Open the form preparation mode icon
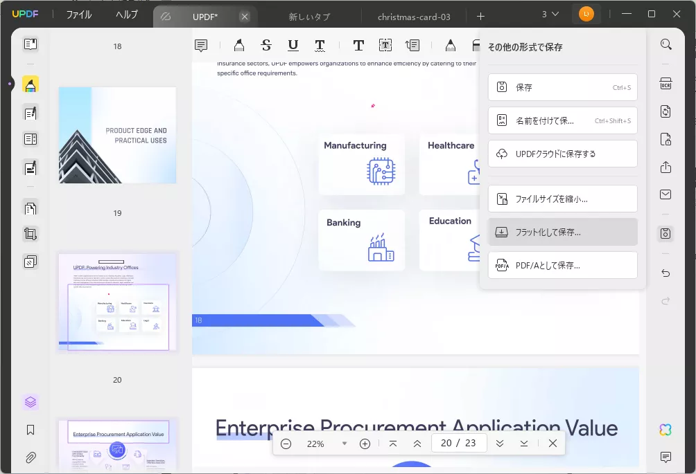 click(x=31, y=139)
